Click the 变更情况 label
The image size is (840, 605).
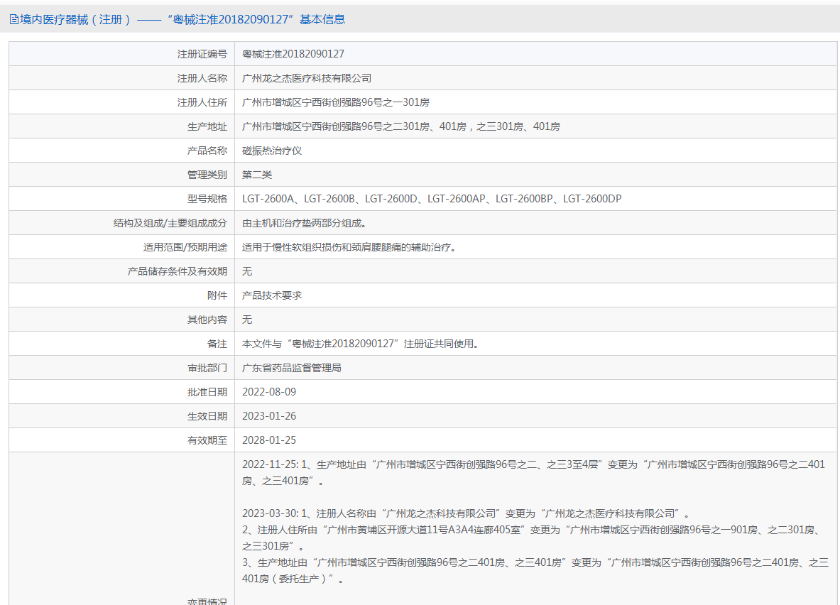coord(207,601)
